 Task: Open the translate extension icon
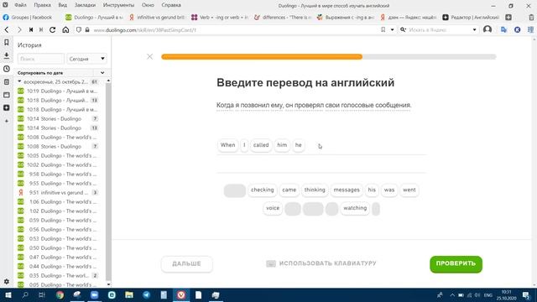click(x=503, y=30)
